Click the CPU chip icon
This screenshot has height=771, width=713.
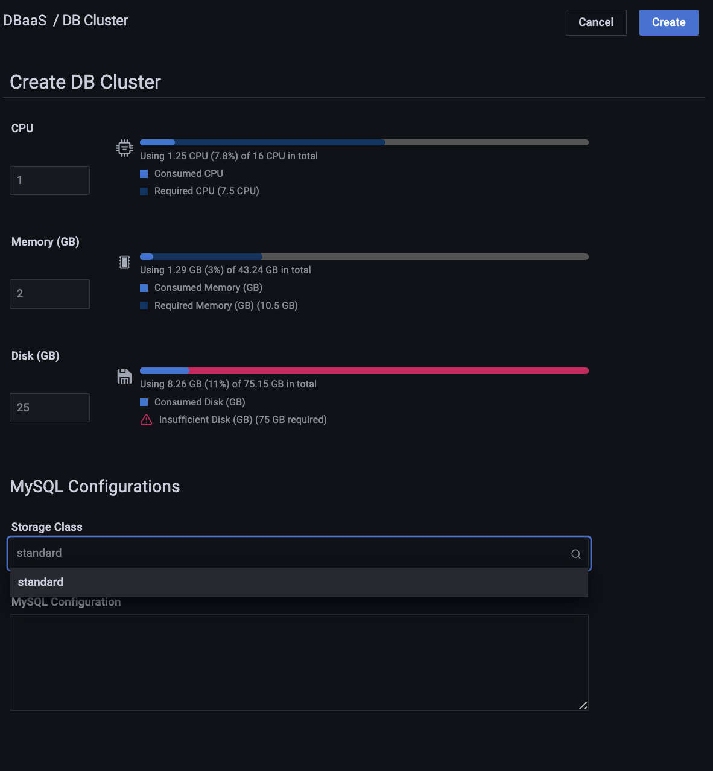pos(124,148)
